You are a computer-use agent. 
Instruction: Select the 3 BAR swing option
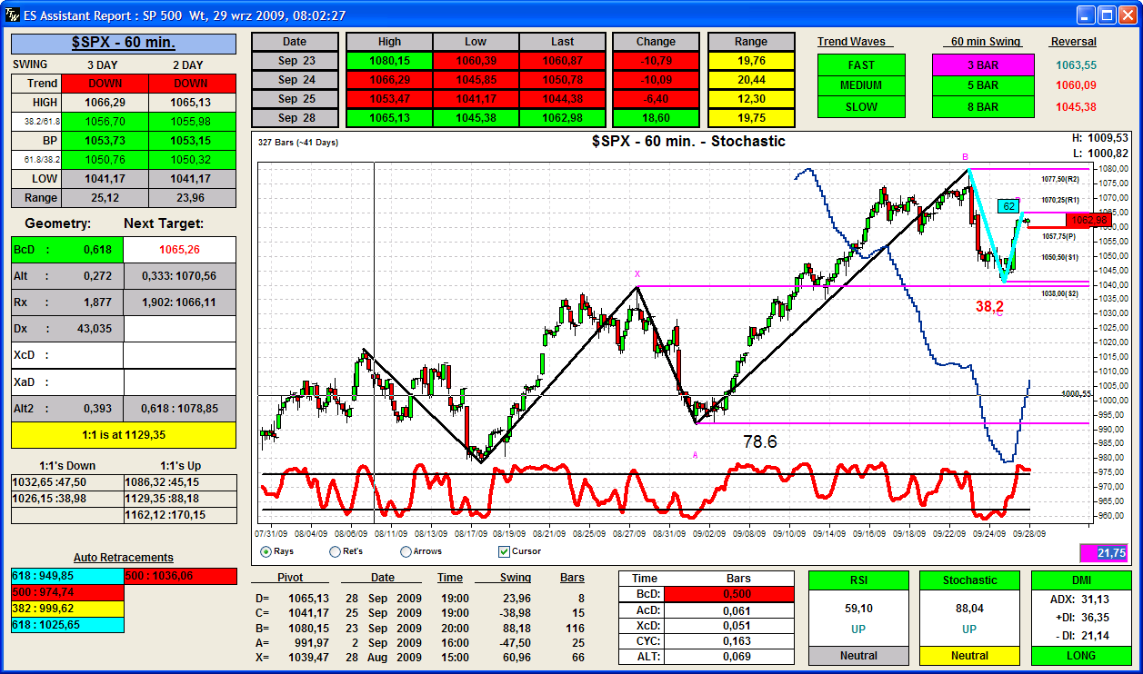[x=982, y=65]
